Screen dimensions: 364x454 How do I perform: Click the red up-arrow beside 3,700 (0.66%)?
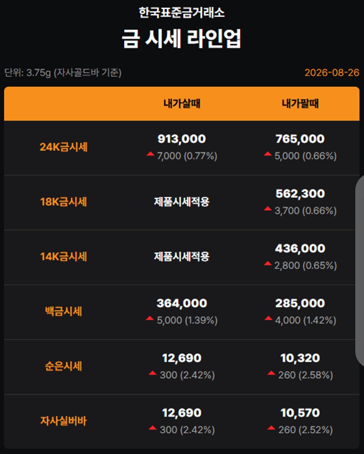tap(268, 209)
